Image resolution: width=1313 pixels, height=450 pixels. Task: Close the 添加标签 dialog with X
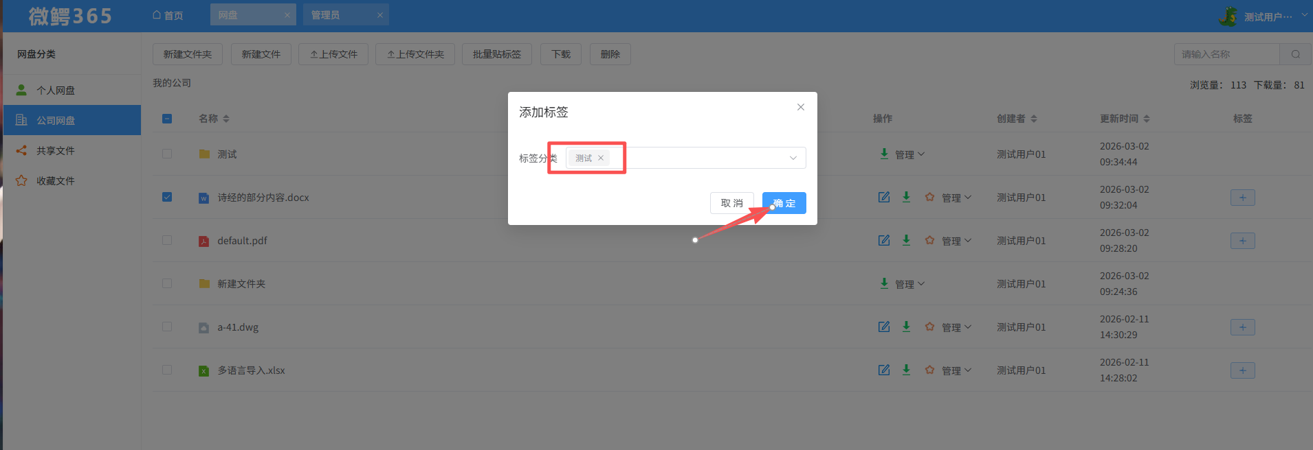click(801, 107)
